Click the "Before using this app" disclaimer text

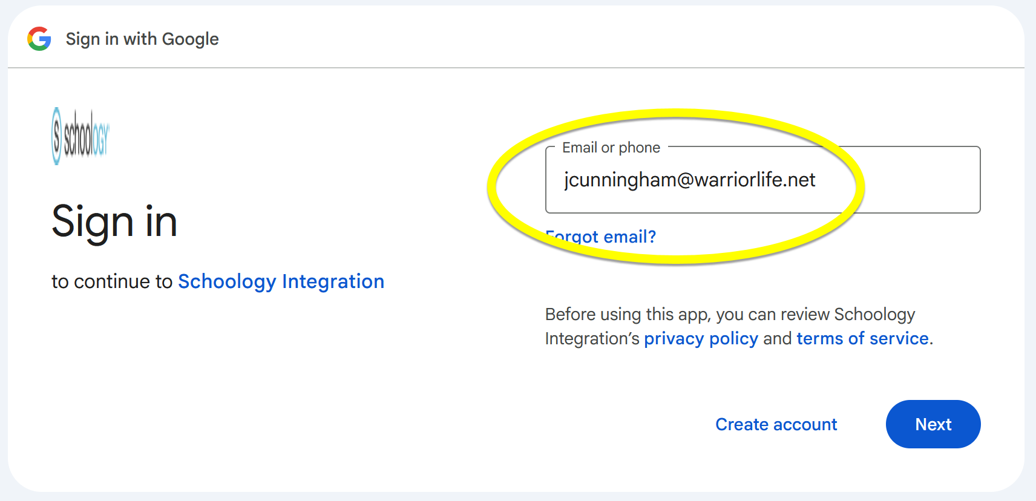coord(729,315)
